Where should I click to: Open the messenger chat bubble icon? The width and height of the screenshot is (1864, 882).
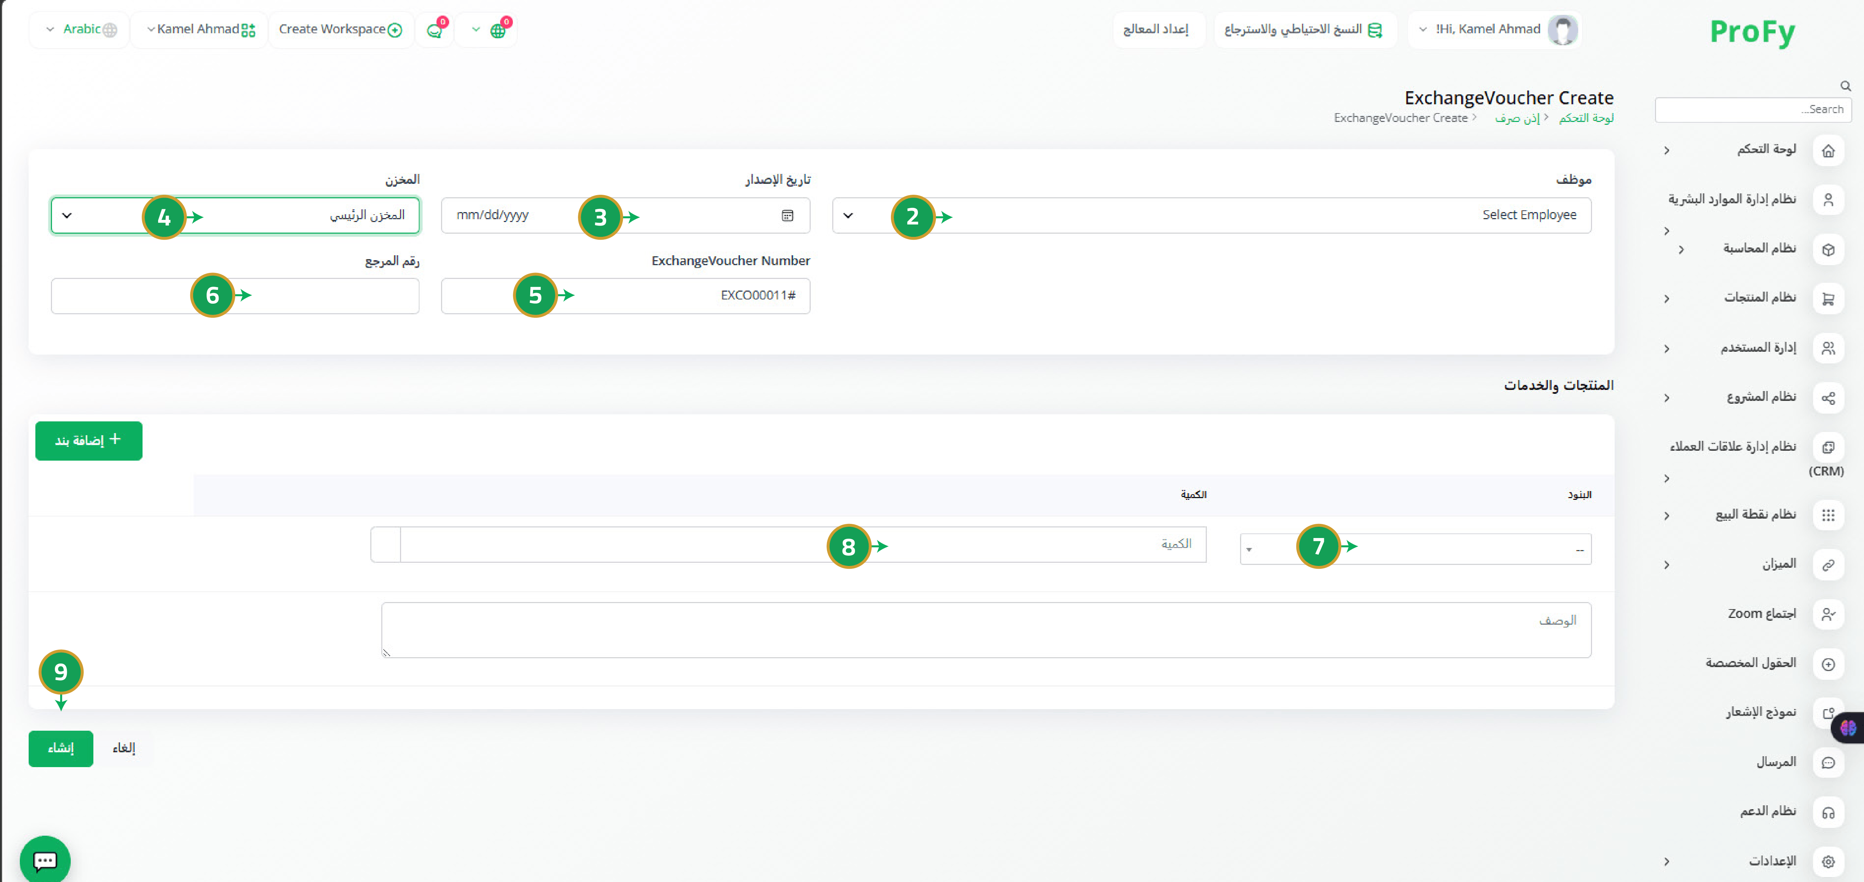1828,762
